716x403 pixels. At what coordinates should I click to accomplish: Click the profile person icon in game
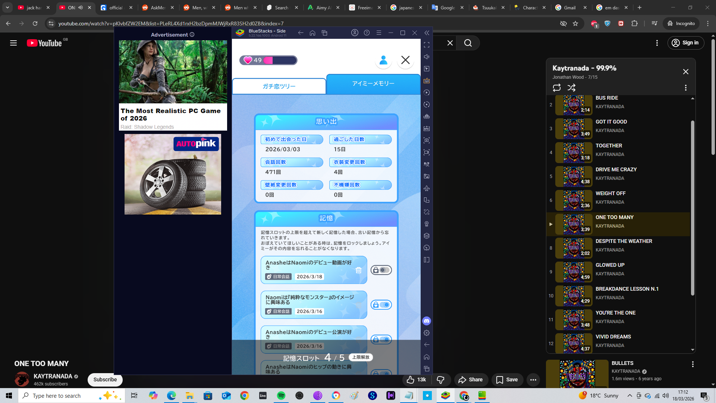tap(383, 60)
